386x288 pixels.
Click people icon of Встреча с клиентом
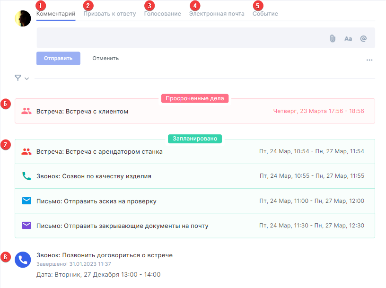(x=26, y=111)
